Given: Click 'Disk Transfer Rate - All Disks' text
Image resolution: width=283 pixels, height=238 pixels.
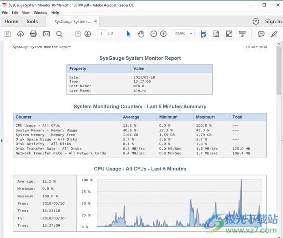Looking at the screenshot, I should (49, 149).
